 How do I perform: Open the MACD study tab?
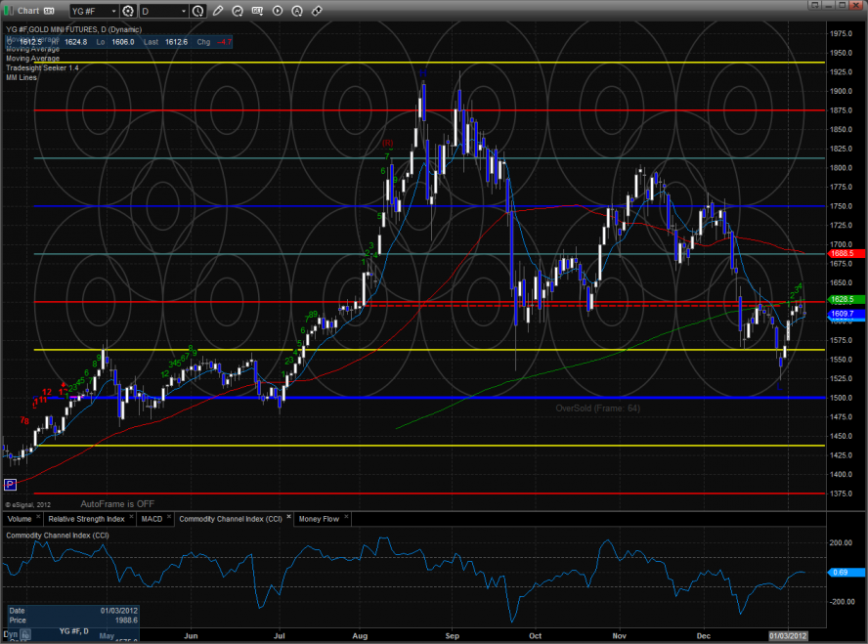point(153,519)
